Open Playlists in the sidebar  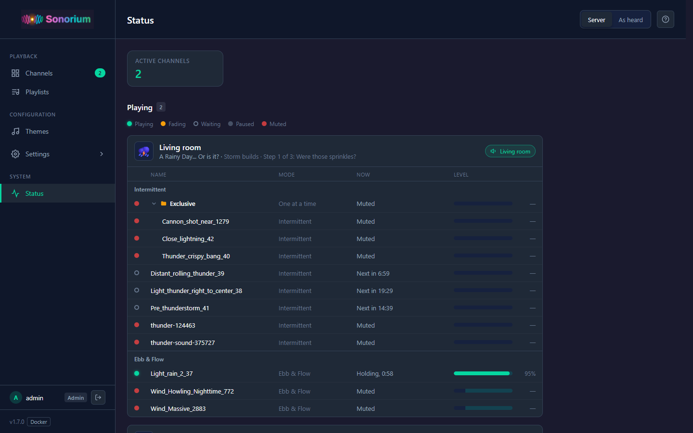[x=58, y=92]
